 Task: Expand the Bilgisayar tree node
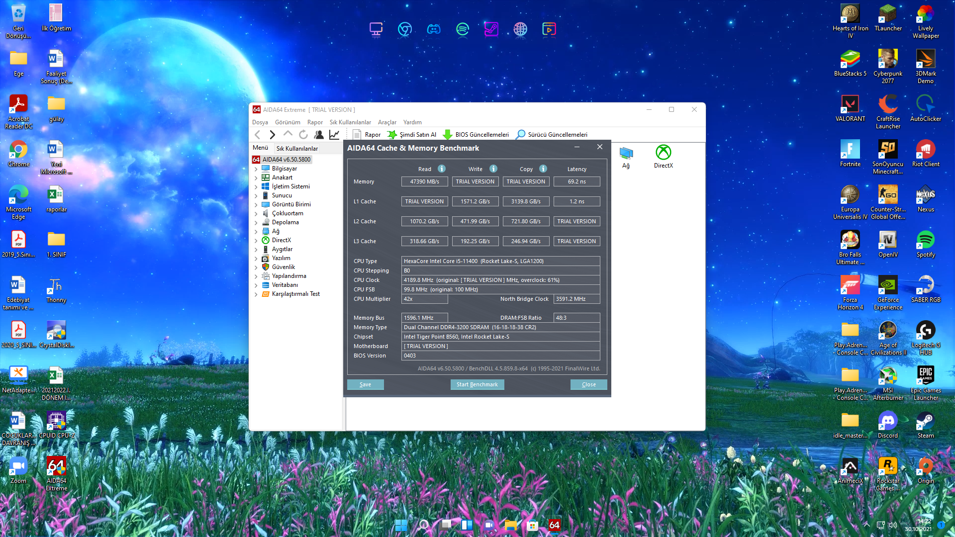[256, 169]
